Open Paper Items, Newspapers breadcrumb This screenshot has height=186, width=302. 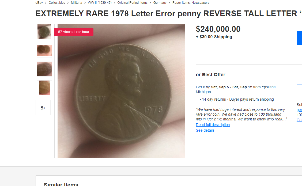(191, 3)
